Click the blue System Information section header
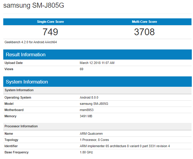 pyautogui.click(x=27, y=82)
